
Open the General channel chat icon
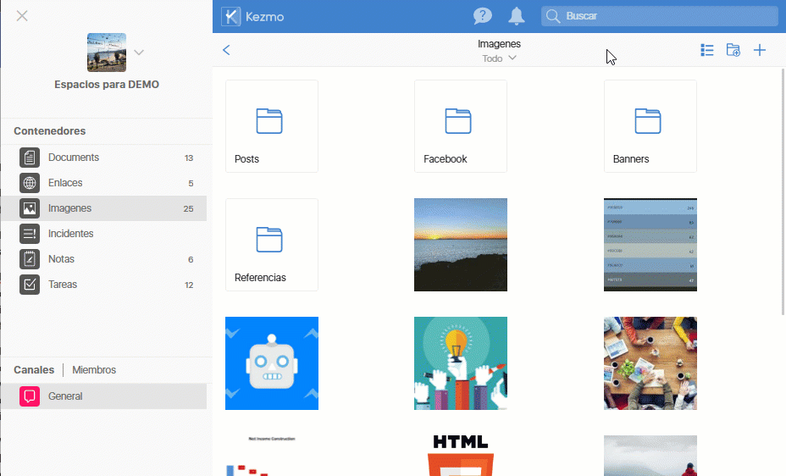(x=30, y=396)
